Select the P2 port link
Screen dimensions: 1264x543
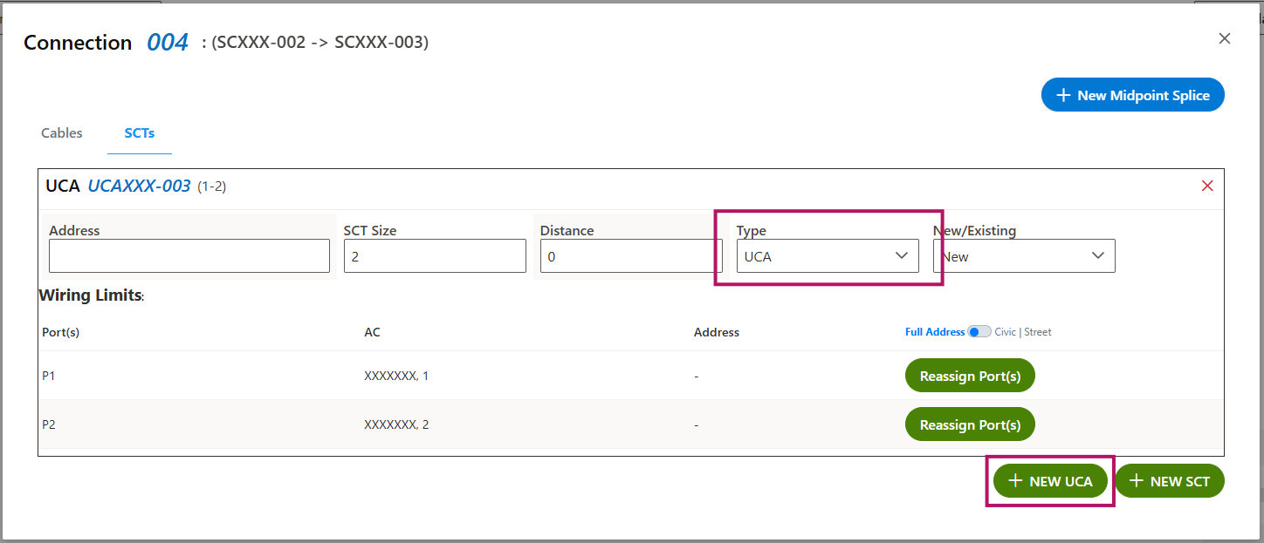48,424
